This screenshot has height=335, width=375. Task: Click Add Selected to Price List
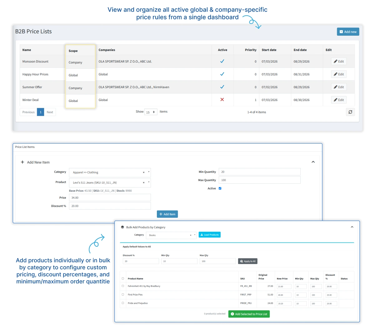(249, 314)
